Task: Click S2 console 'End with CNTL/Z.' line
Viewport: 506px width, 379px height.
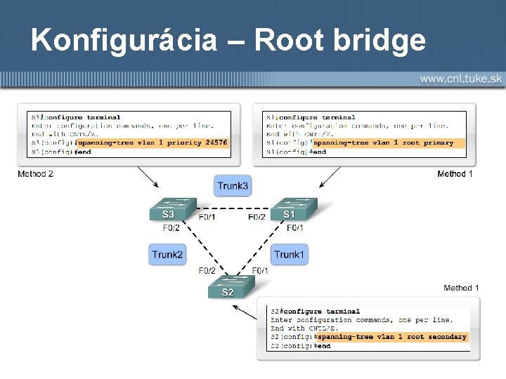Action: click(x=304, y=328)
